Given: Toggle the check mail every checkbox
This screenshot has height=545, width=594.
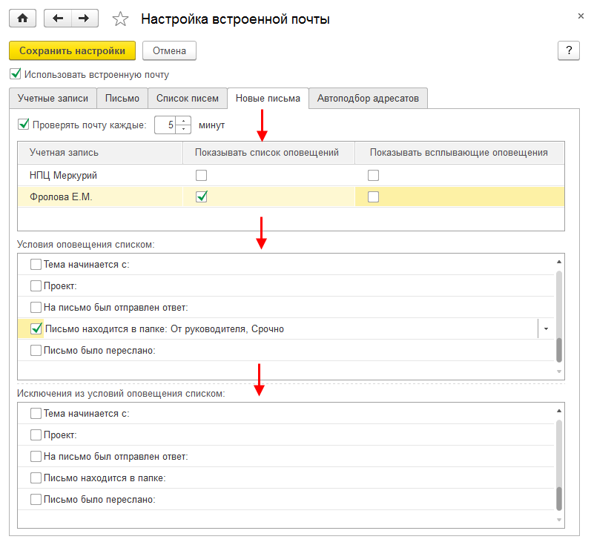Looking at the screenshot, I should [24, 125].
